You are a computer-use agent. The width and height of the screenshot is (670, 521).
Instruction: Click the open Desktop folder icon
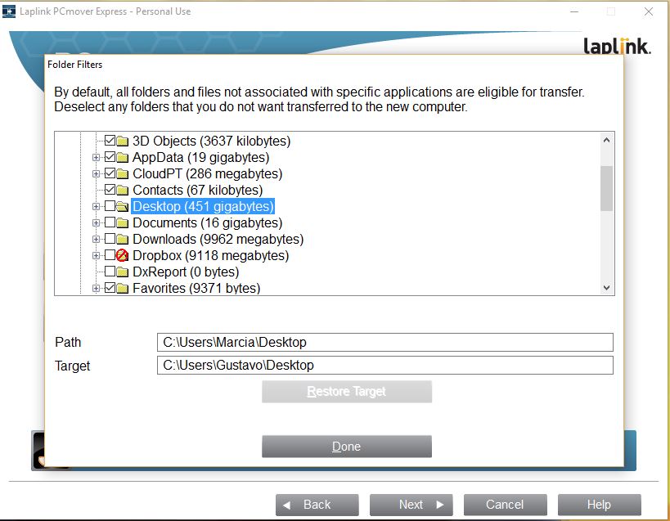click(x=123, y=207)
